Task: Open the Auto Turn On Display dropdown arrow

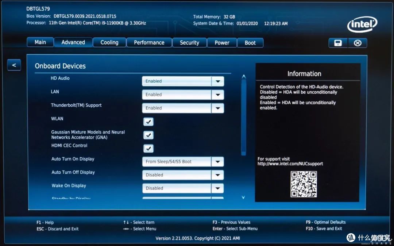Action: pyautogui.click(x=217, y=162)
